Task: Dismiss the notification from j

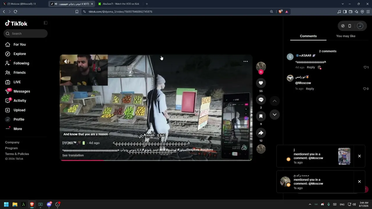Action: point(360,156)
